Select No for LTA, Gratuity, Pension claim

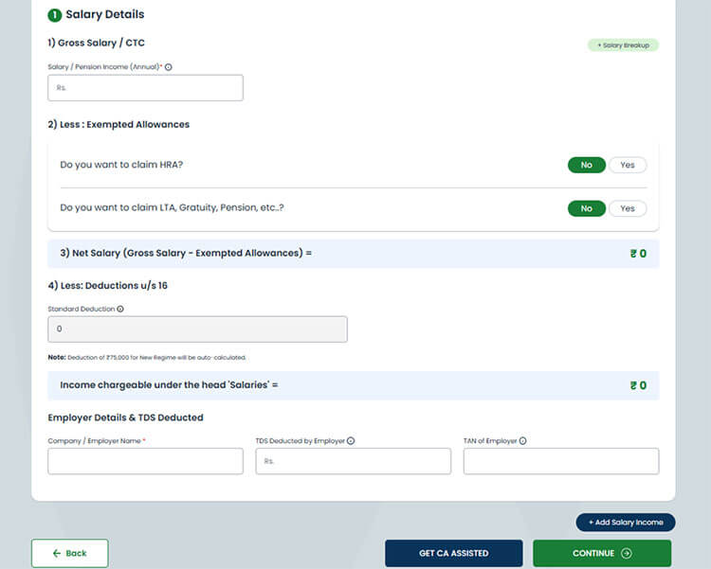point(586,208)
